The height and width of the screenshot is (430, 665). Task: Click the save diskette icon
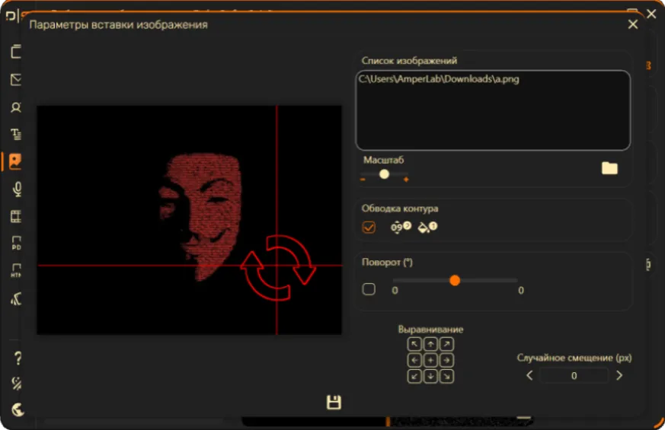pos(334,402)
